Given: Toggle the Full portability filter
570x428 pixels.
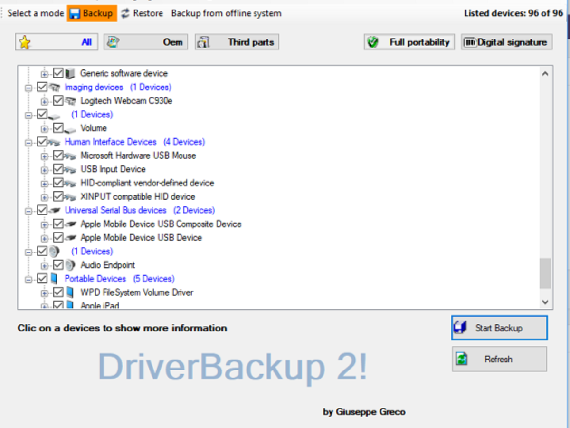Looking at the screenshot, I should click(x=409, y=42).
